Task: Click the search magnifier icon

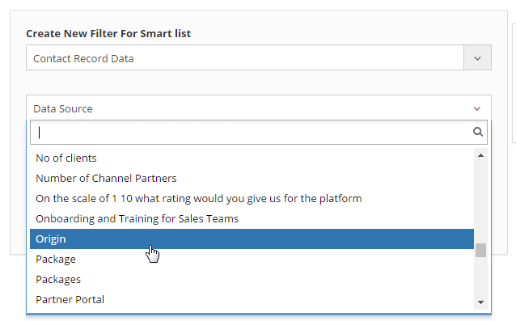Action: point(478,132)
